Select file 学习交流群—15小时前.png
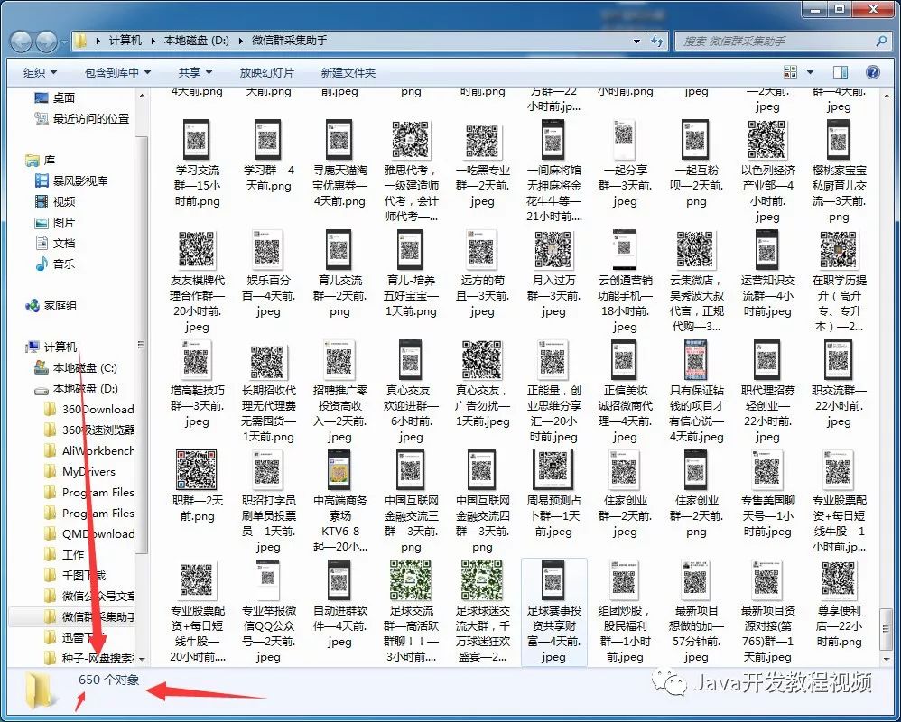The height and width of the screenshot is (722, 901). click(197, 162)
